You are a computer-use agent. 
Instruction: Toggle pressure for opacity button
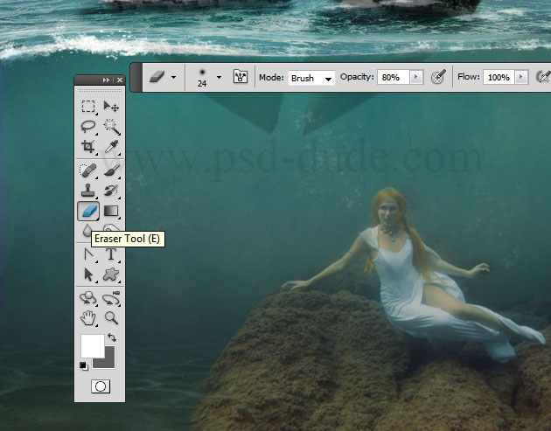click(439, 77)
